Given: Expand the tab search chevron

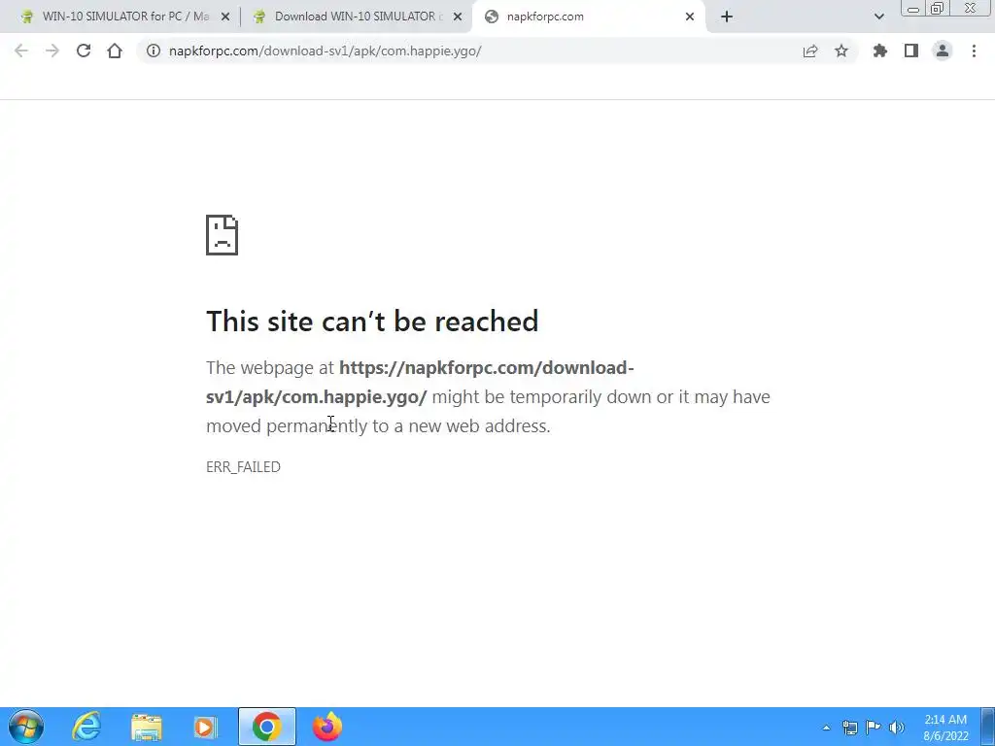Looking at the screenshot, I should click(878, 17).
